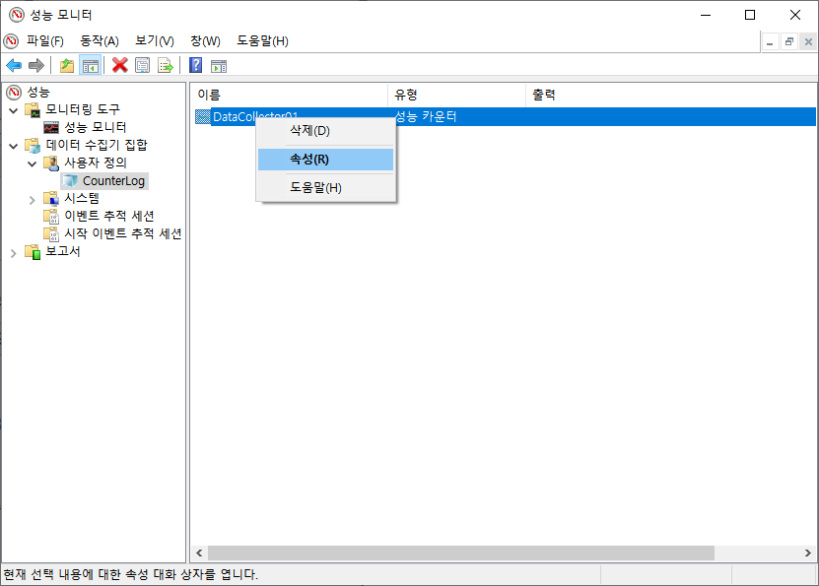Expand the 시스템 tree node
819x586 pixels.
(32, 199)
